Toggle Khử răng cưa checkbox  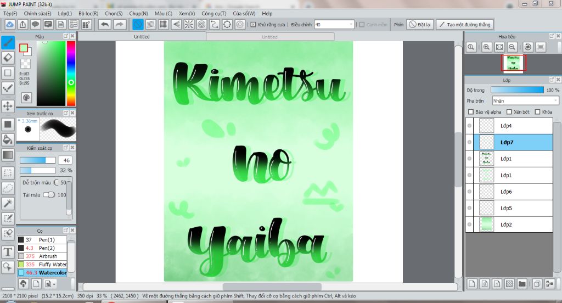253,25
